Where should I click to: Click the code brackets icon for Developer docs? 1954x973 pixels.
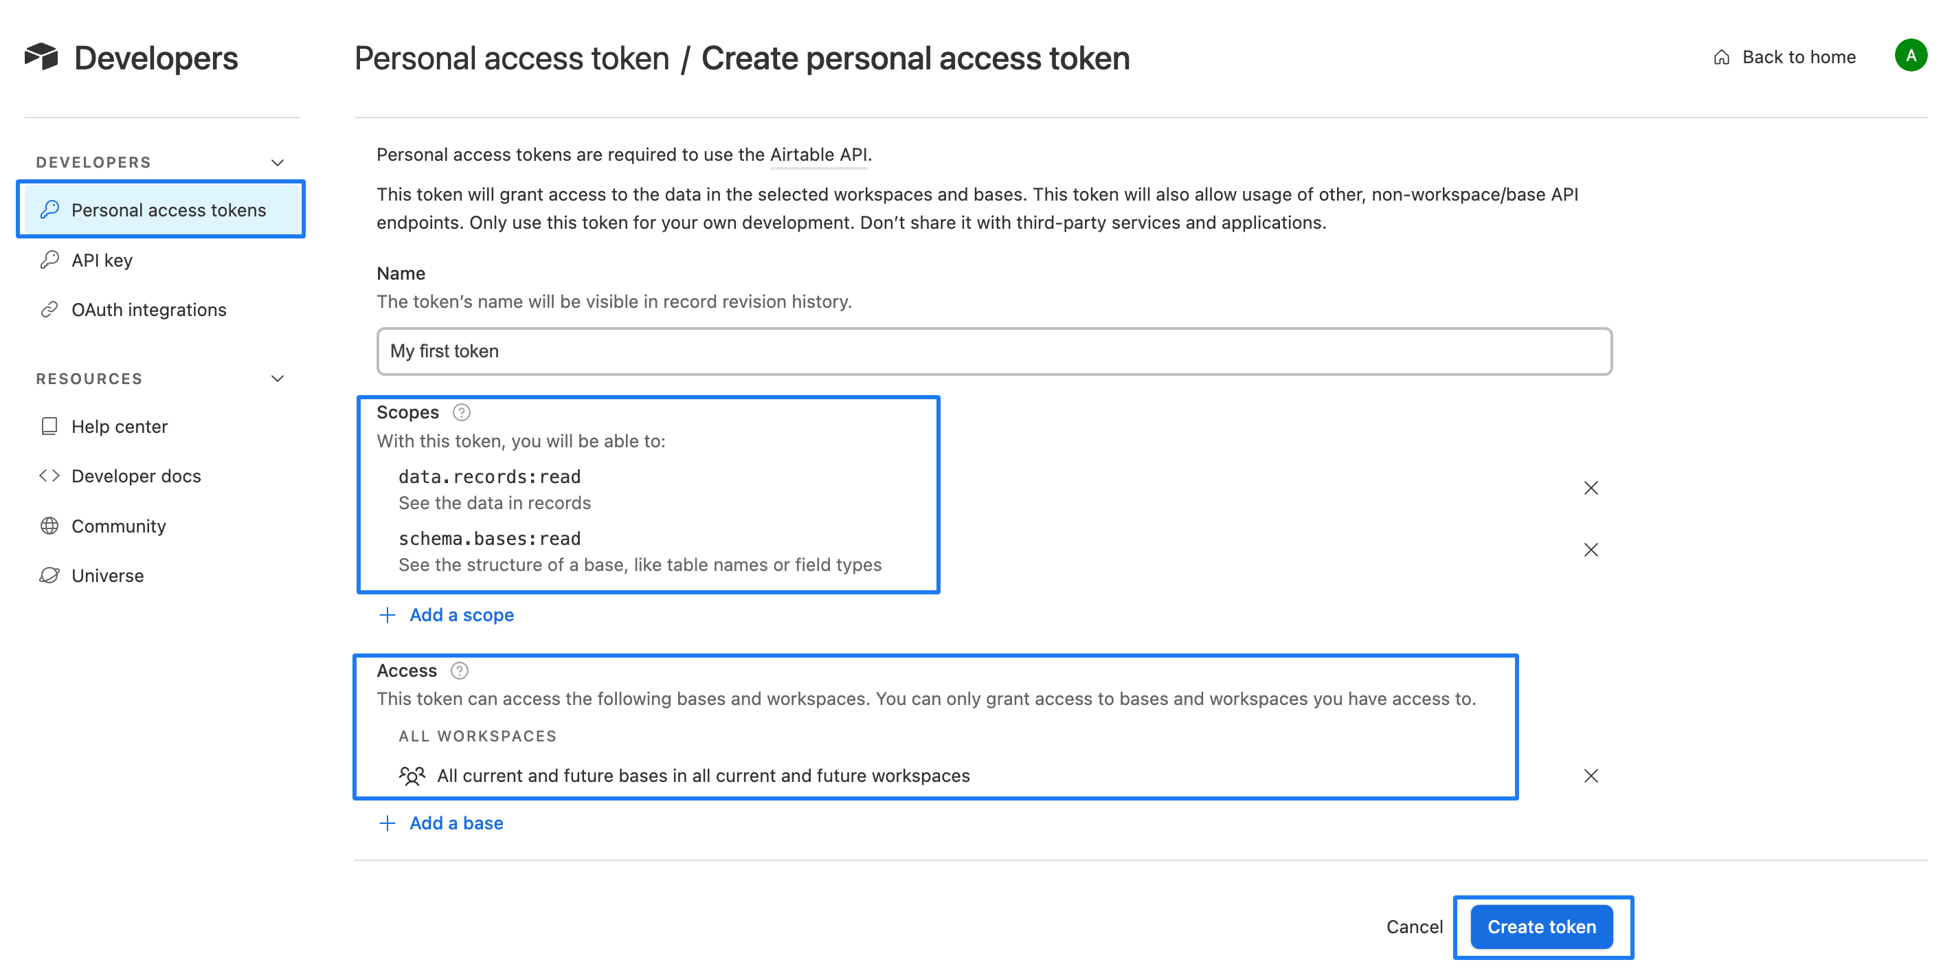(49, 476)
